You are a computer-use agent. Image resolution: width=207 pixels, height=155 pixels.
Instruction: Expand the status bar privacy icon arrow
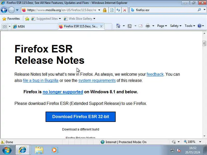pyautogui.click(x=179, y=142)
